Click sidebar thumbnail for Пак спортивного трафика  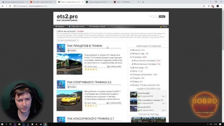134,101
